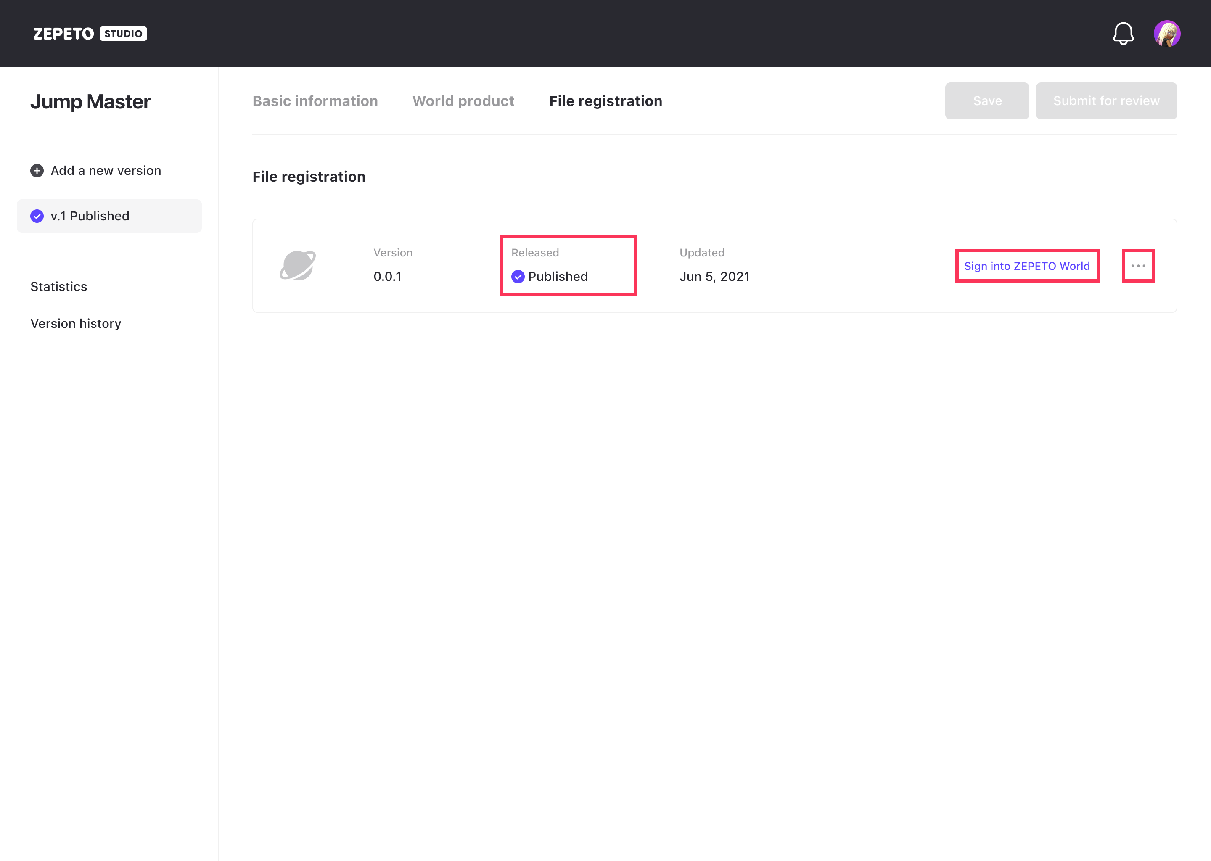Click the Submit for review button
The image size is (1211, 861).
click(x=1106, y=101)
